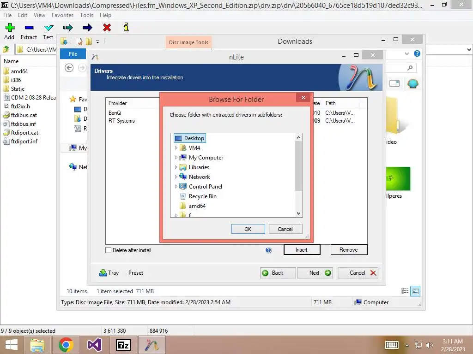Open 7-Zip Help menu
This screenshot has width=473, height=354.
[x=105, y=15]
